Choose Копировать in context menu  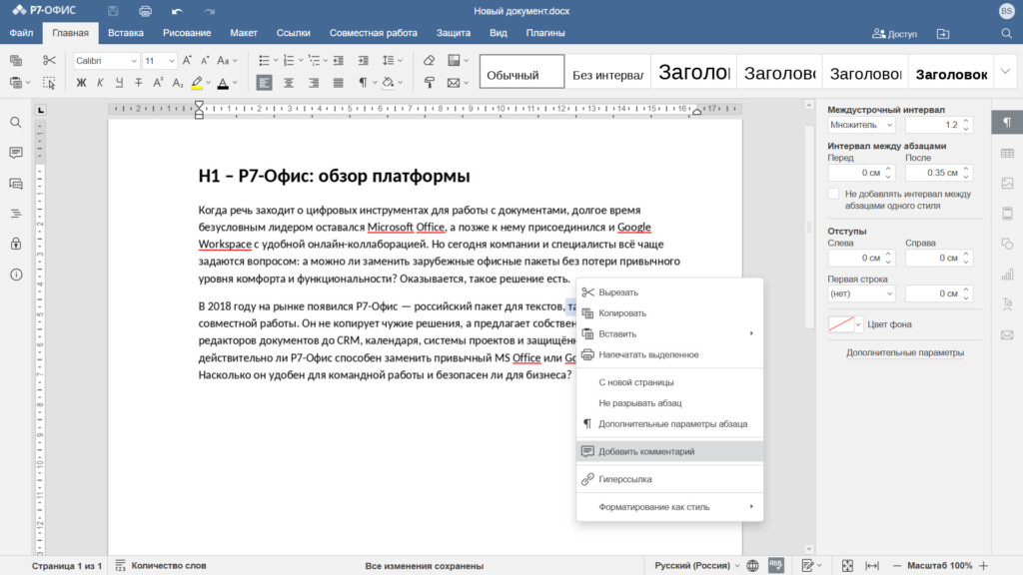(670, 312)
